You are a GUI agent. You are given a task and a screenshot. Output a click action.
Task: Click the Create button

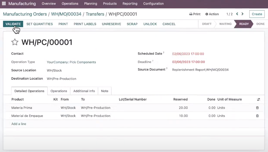[x=257, y=14]
